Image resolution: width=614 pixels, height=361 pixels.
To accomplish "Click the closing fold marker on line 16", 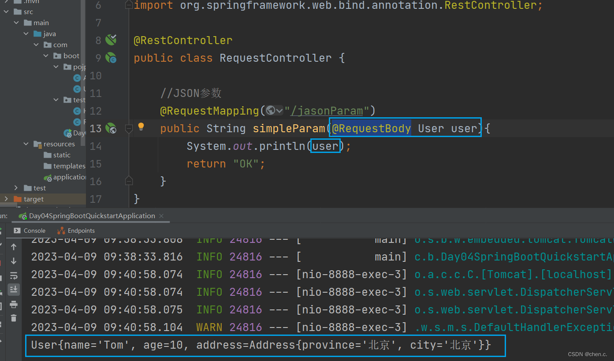I will pos(129,180).
